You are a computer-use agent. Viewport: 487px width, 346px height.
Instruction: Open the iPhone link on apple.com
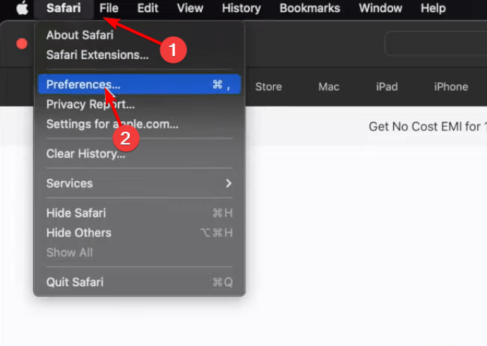point(451,87)
